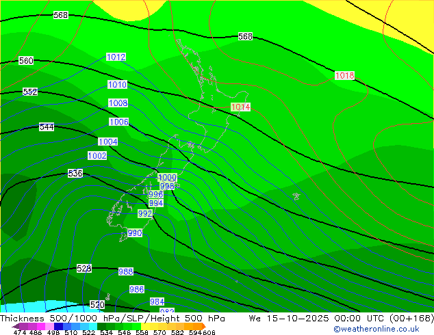Click the blue 990 isobar label
Image resolution: width=434 pixels, height=335 pixels.
coord(135,233)
